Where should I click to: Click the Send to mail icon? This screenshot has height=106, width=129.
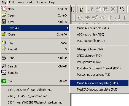[4, 72]
